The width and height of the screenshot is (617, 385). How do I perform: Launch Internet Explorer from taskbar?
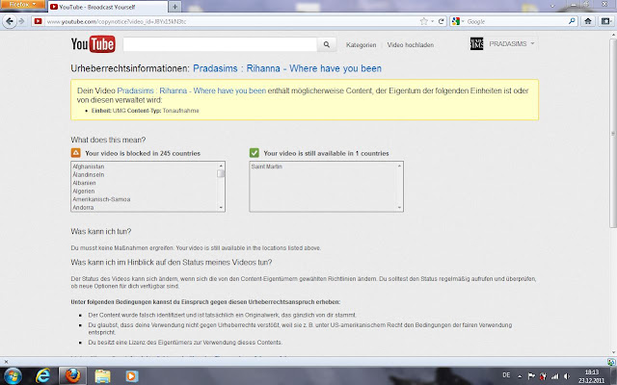coord(42,376)
